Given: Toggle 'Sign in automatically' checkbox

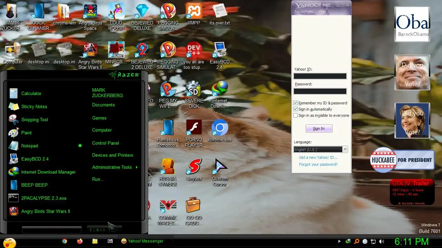Looking at the screenshot, I should click(296, 109).
